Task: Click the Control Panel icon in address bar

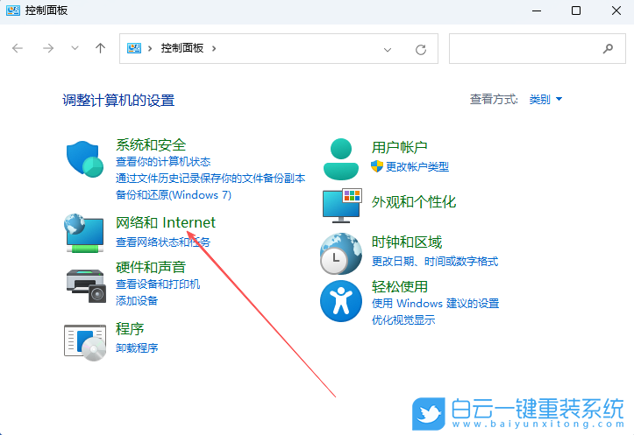Action: coord(134,48)
